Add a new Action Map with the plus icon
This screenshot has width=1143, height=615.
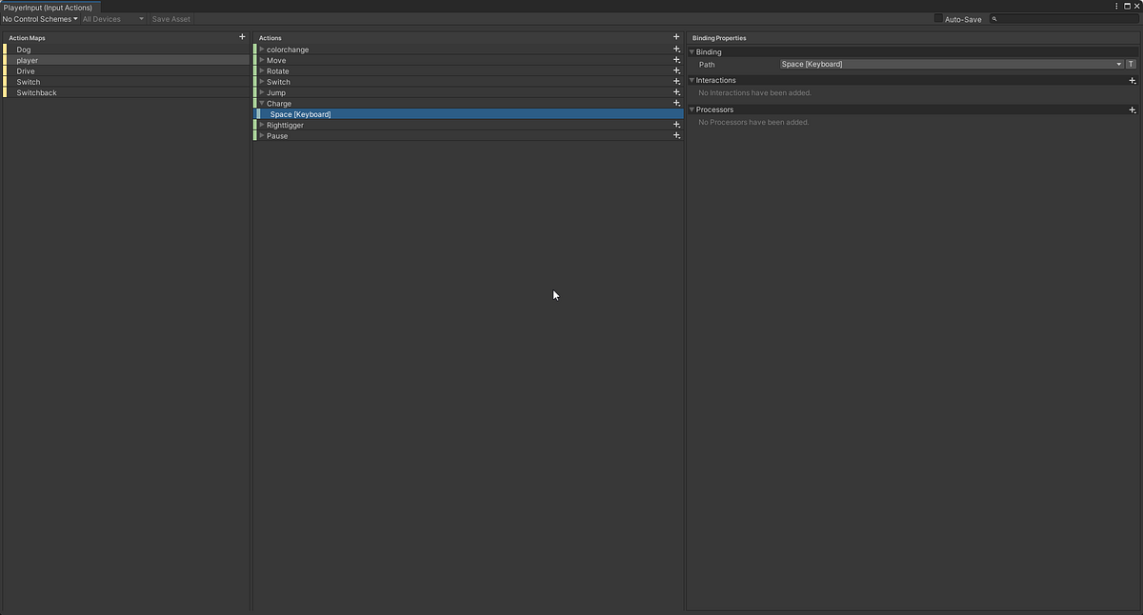tap(242, 37)
